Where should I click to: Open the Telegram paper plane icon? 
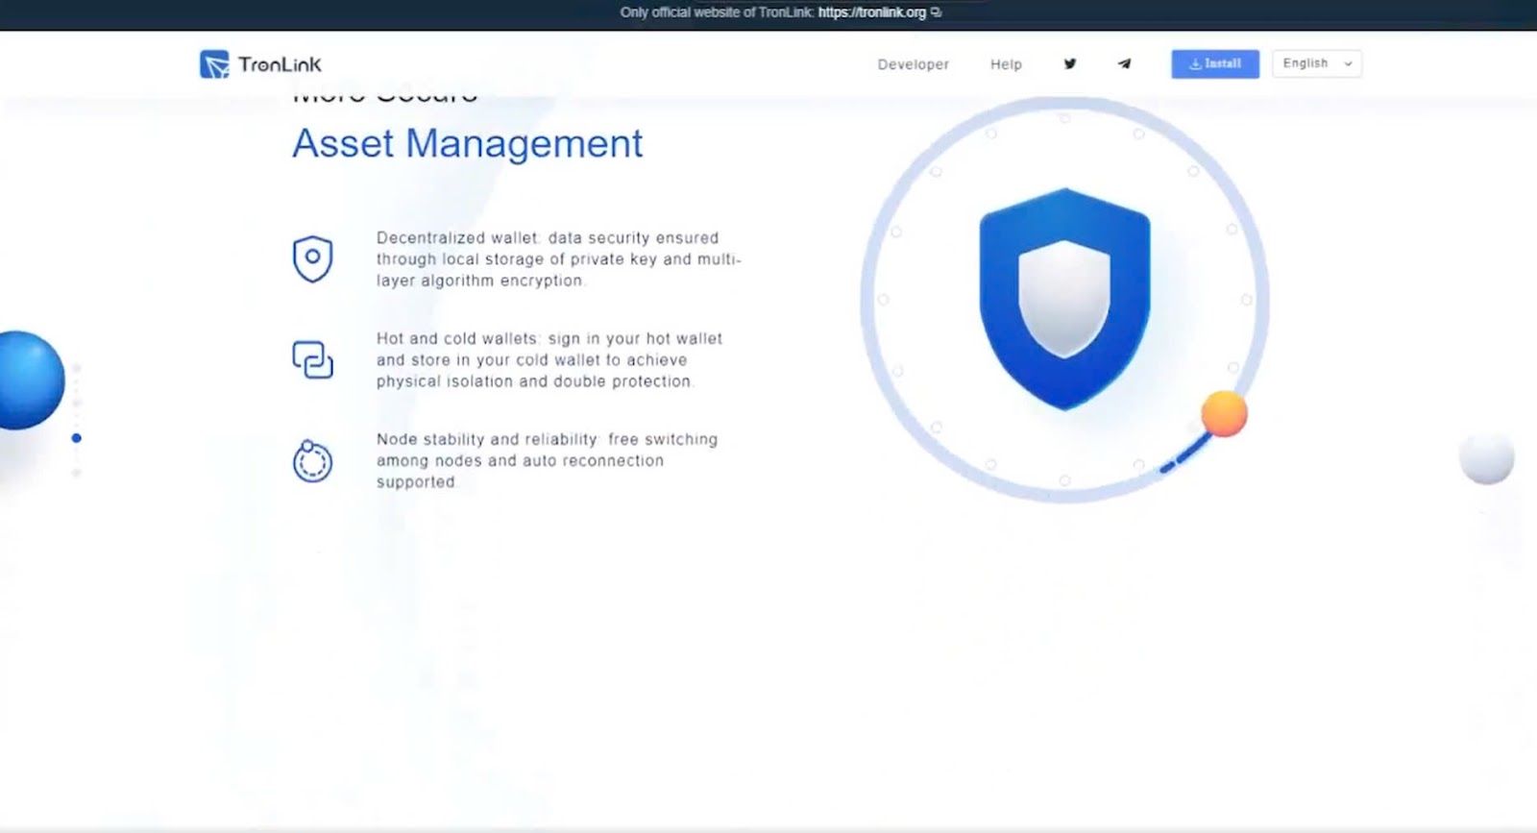[1124, 64]
